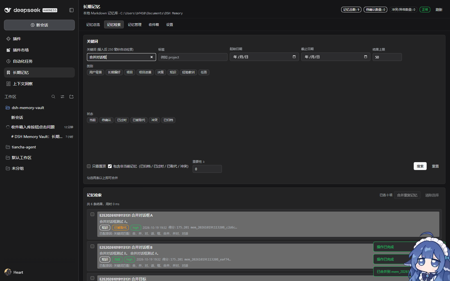Click the Heart user avatar
Screen dimensions: 450x281
pyautogui.click(x=8, y=272)
